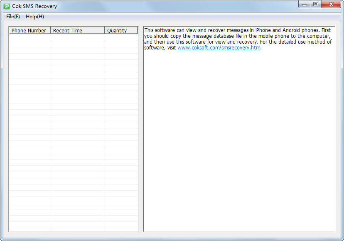
Task: Close the Cok SMS Recovery window
Action: tap(331, 5)
